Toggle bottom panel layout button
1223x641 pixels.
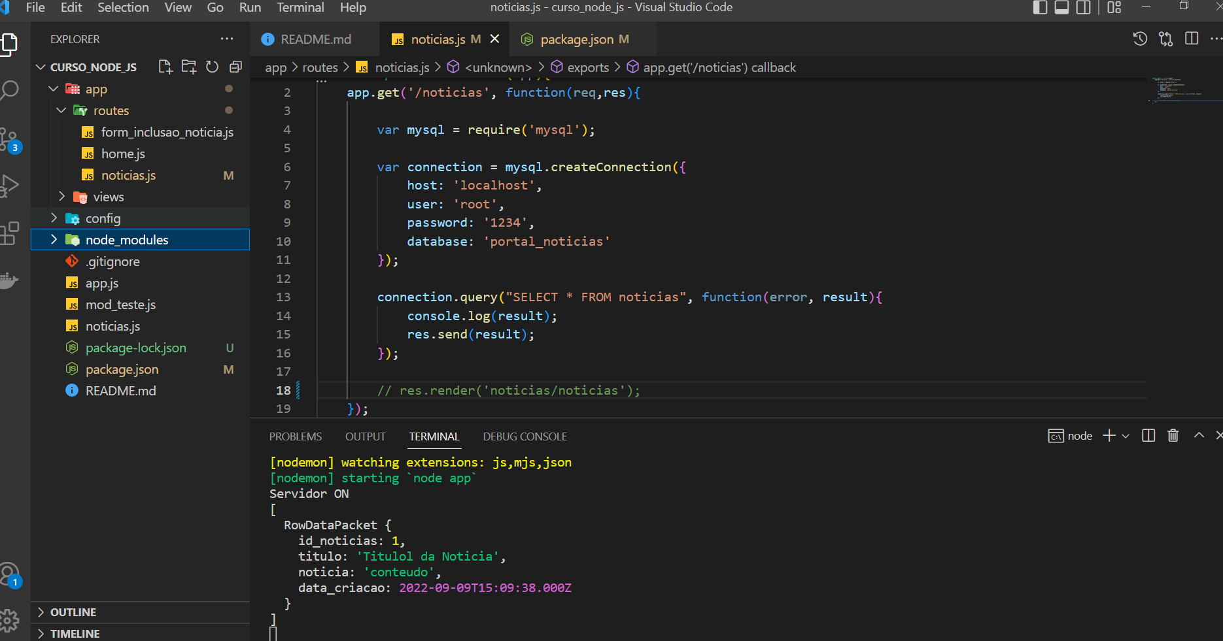tap(1062, 7)
